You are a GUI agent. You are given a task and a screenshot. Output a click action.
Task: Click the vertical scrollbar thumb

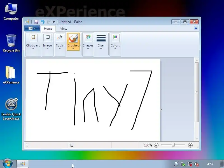click(197, 92)
